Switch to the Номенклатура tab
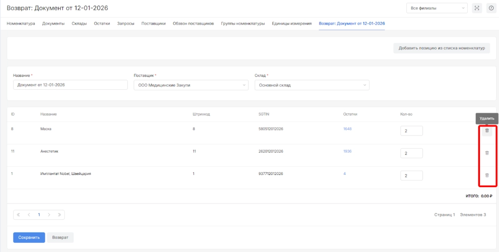 (x=20, y=23)
